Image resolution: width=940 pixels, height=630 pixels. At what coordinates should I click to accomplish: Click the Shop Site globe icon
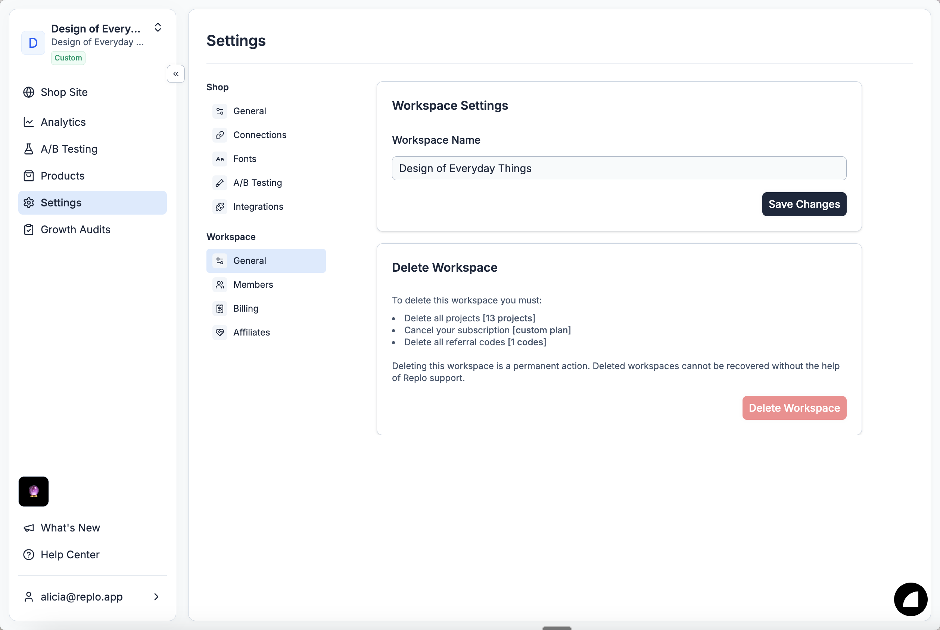[28, 93]
